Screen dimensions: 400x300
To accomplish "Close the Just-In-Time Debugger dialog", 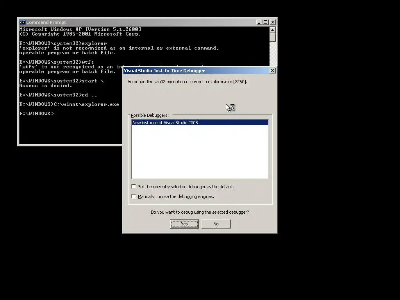I will pos(272,71).
